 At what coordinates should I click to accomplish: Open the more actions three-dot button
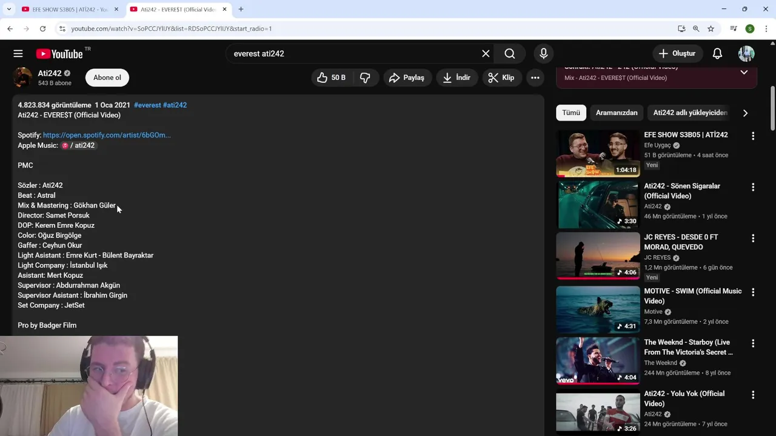point(535,78)
